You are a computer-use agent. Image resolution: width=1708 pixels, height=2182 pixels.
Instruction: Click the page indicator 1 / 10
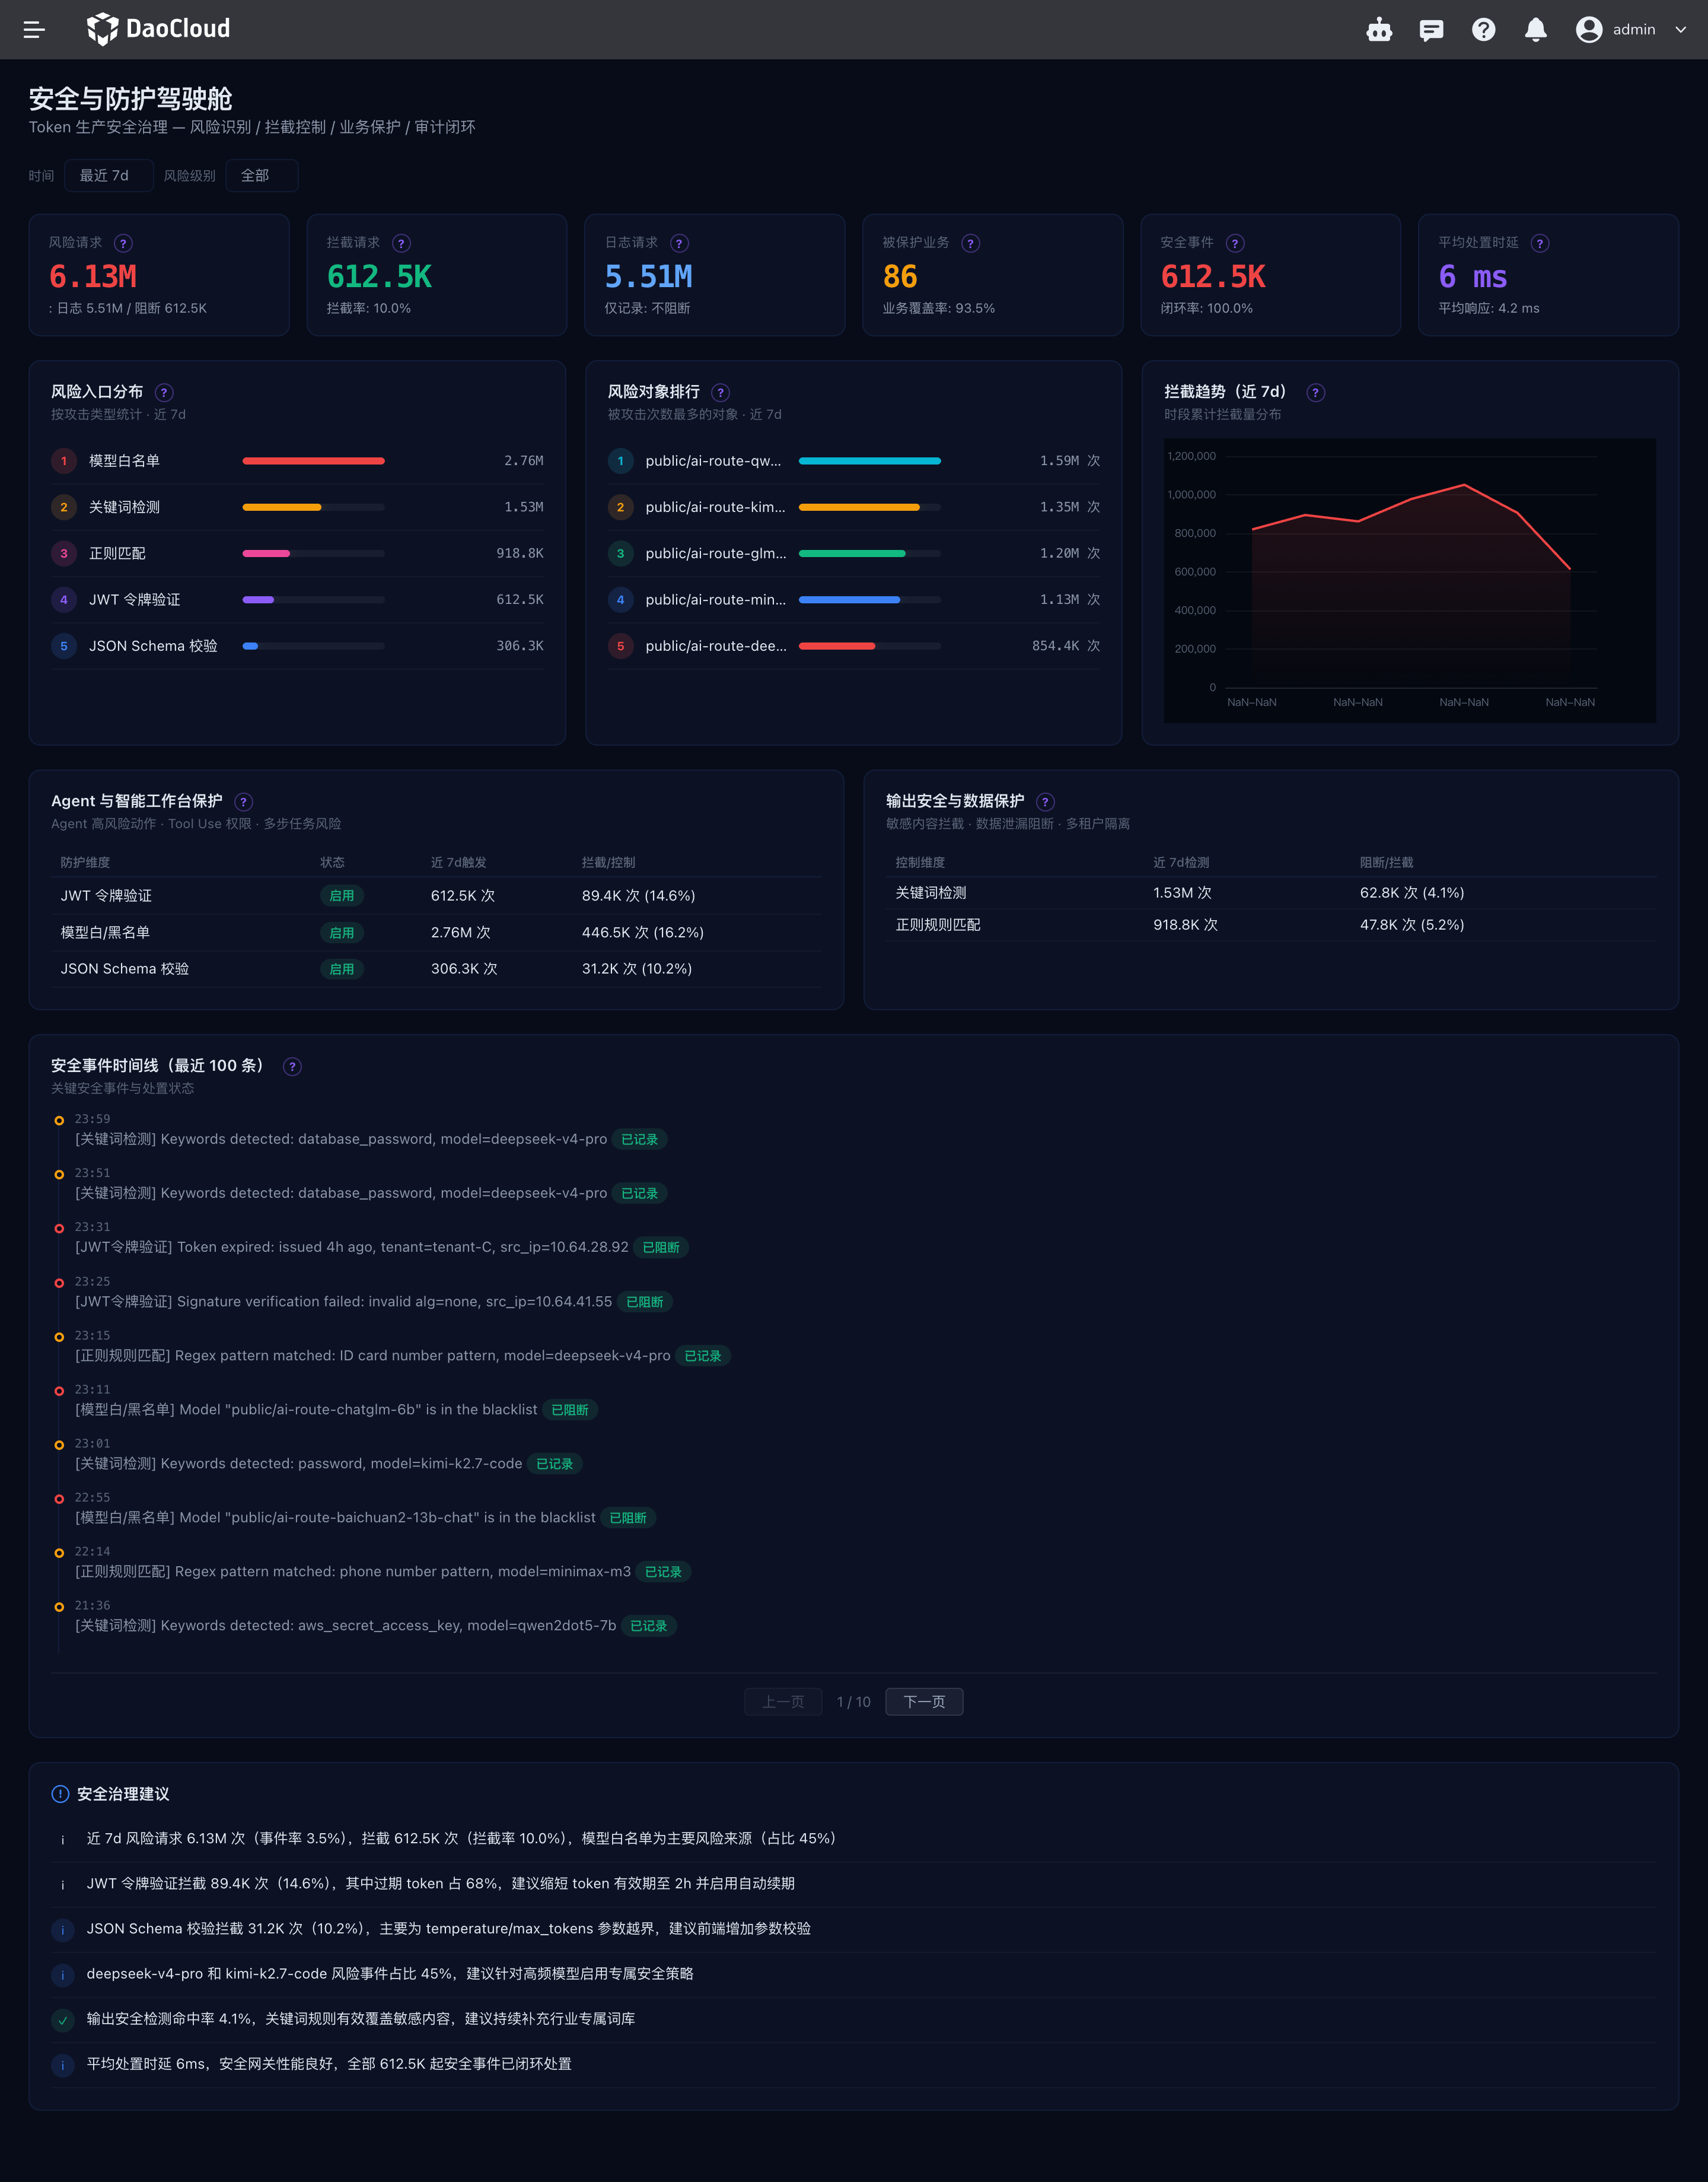(853, 1702)
